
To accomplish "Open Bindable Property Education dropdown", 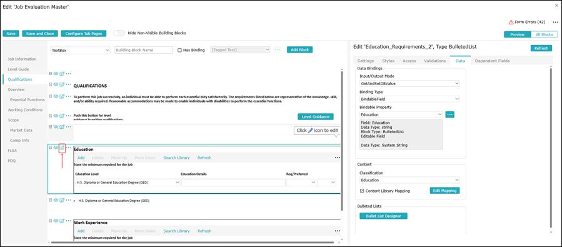I will click(x=401, y=114).
